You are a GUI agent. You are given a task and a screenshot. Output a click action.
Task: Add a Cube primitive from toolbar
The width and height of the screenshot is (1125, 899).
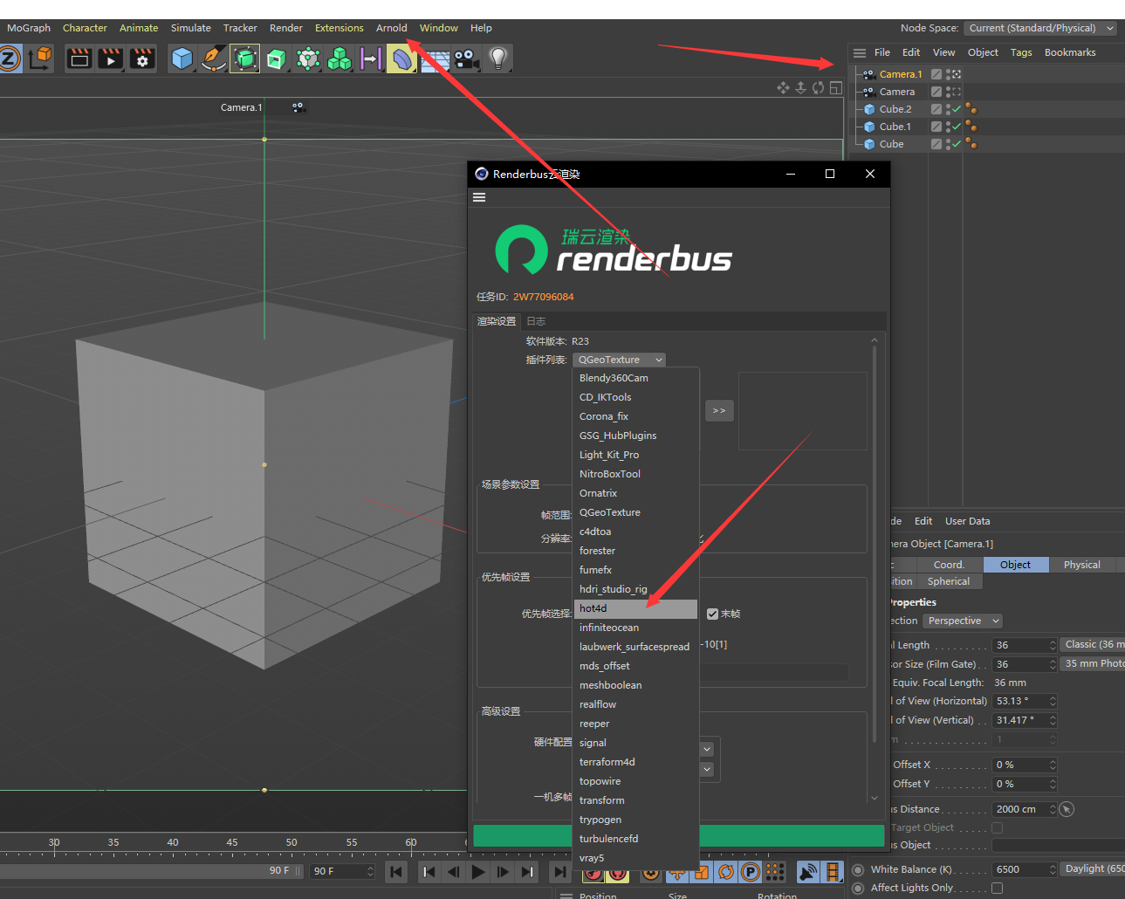pyautogui.click(x=182, y=58)
